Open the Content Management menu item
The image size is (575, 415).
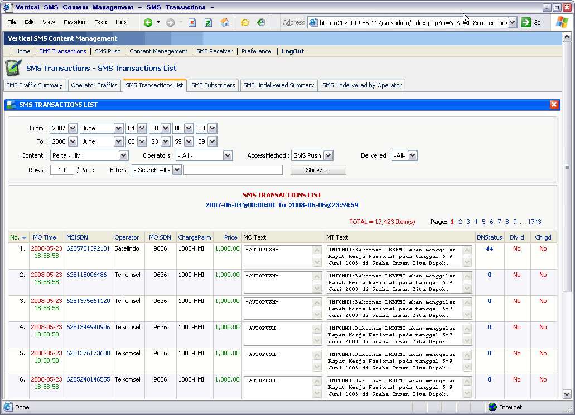(x=158, y=51)
